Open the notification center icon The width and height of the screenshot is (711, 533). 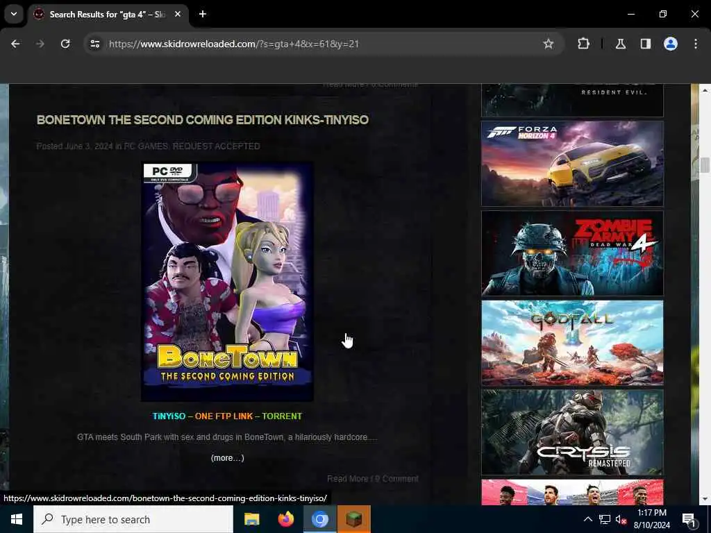pos(689,519)
